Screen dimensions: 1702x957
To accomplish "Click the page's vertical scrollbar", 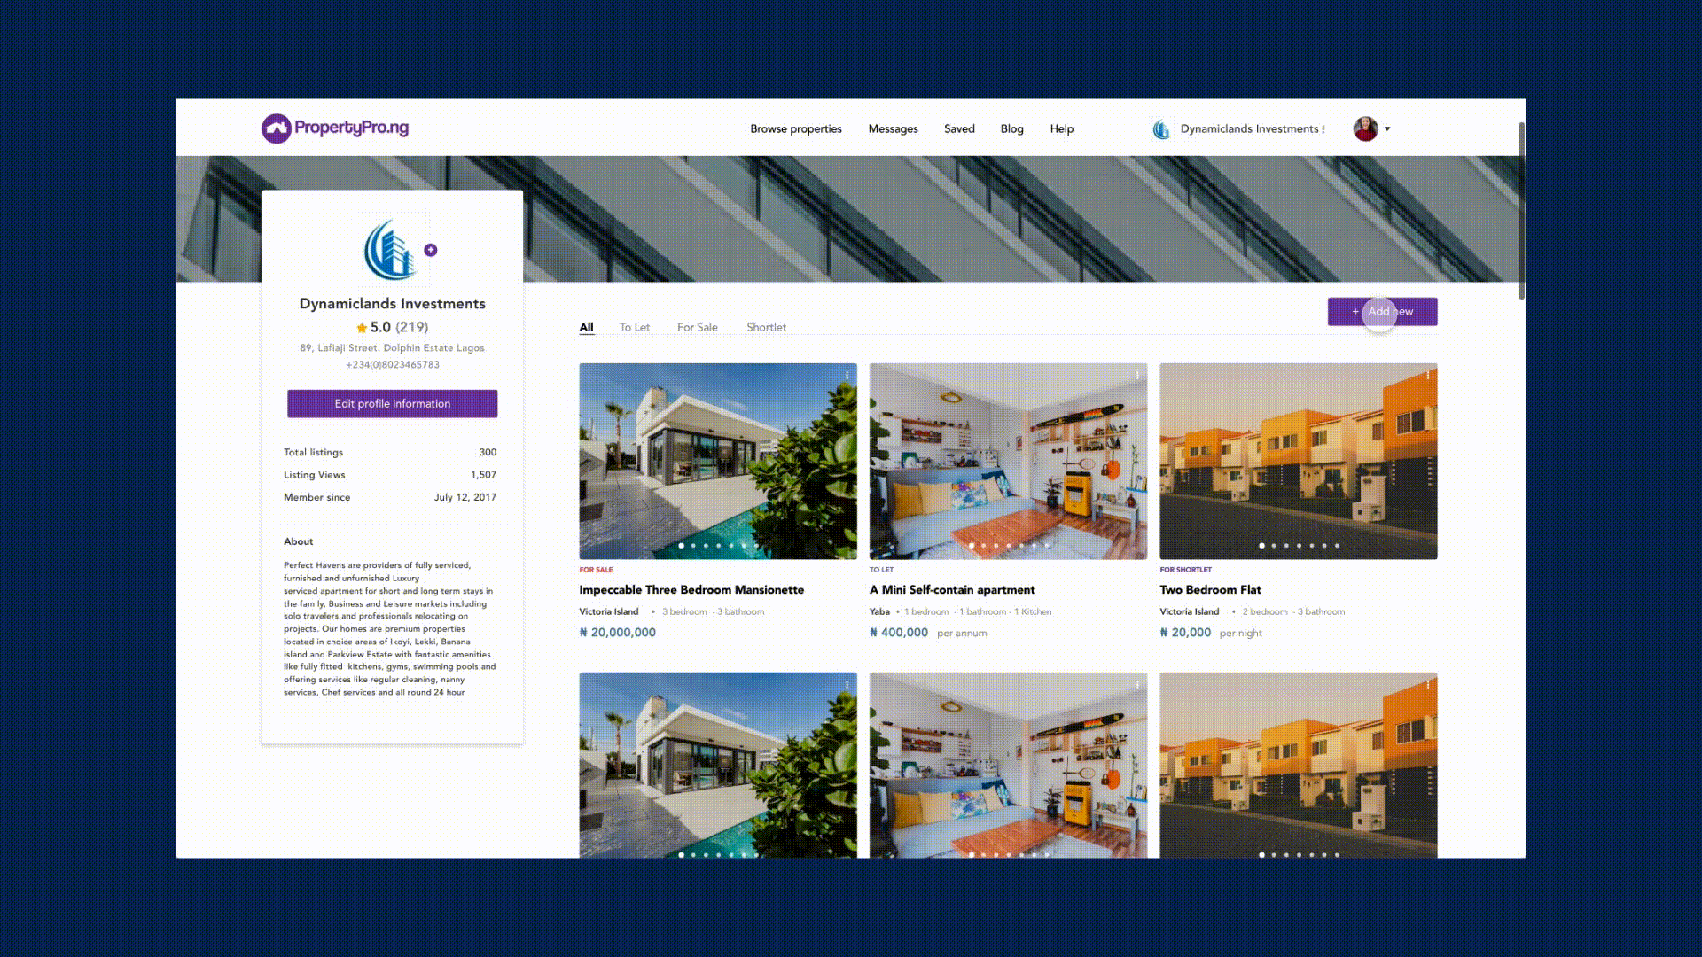I will [1521, 213].
